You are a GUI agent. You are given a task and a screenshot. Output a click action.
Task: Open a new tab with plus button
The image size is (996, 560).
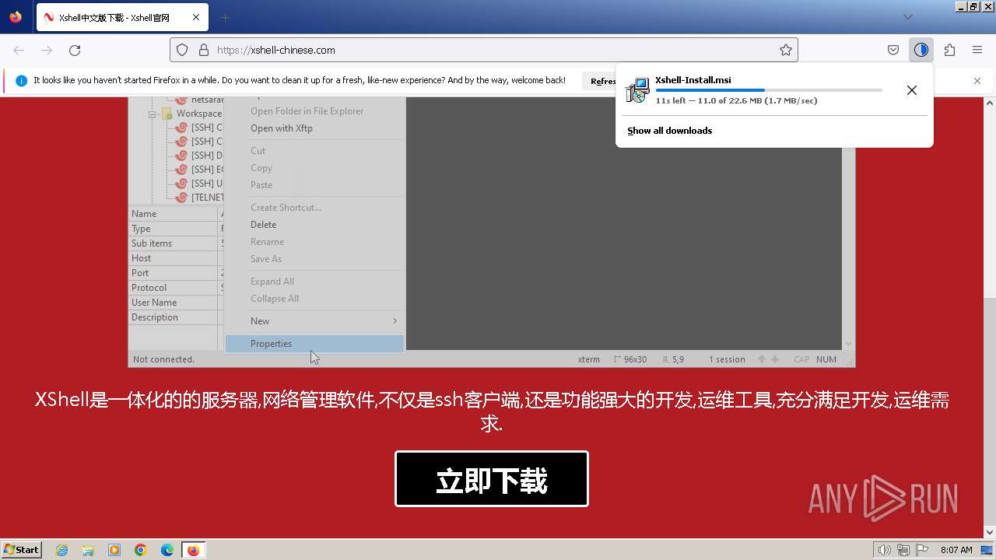[x=225, y=17]
